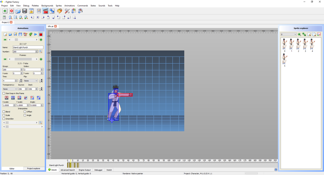
Task: Select the Animations clapperboard icon
Action: (x=46, y=11)
